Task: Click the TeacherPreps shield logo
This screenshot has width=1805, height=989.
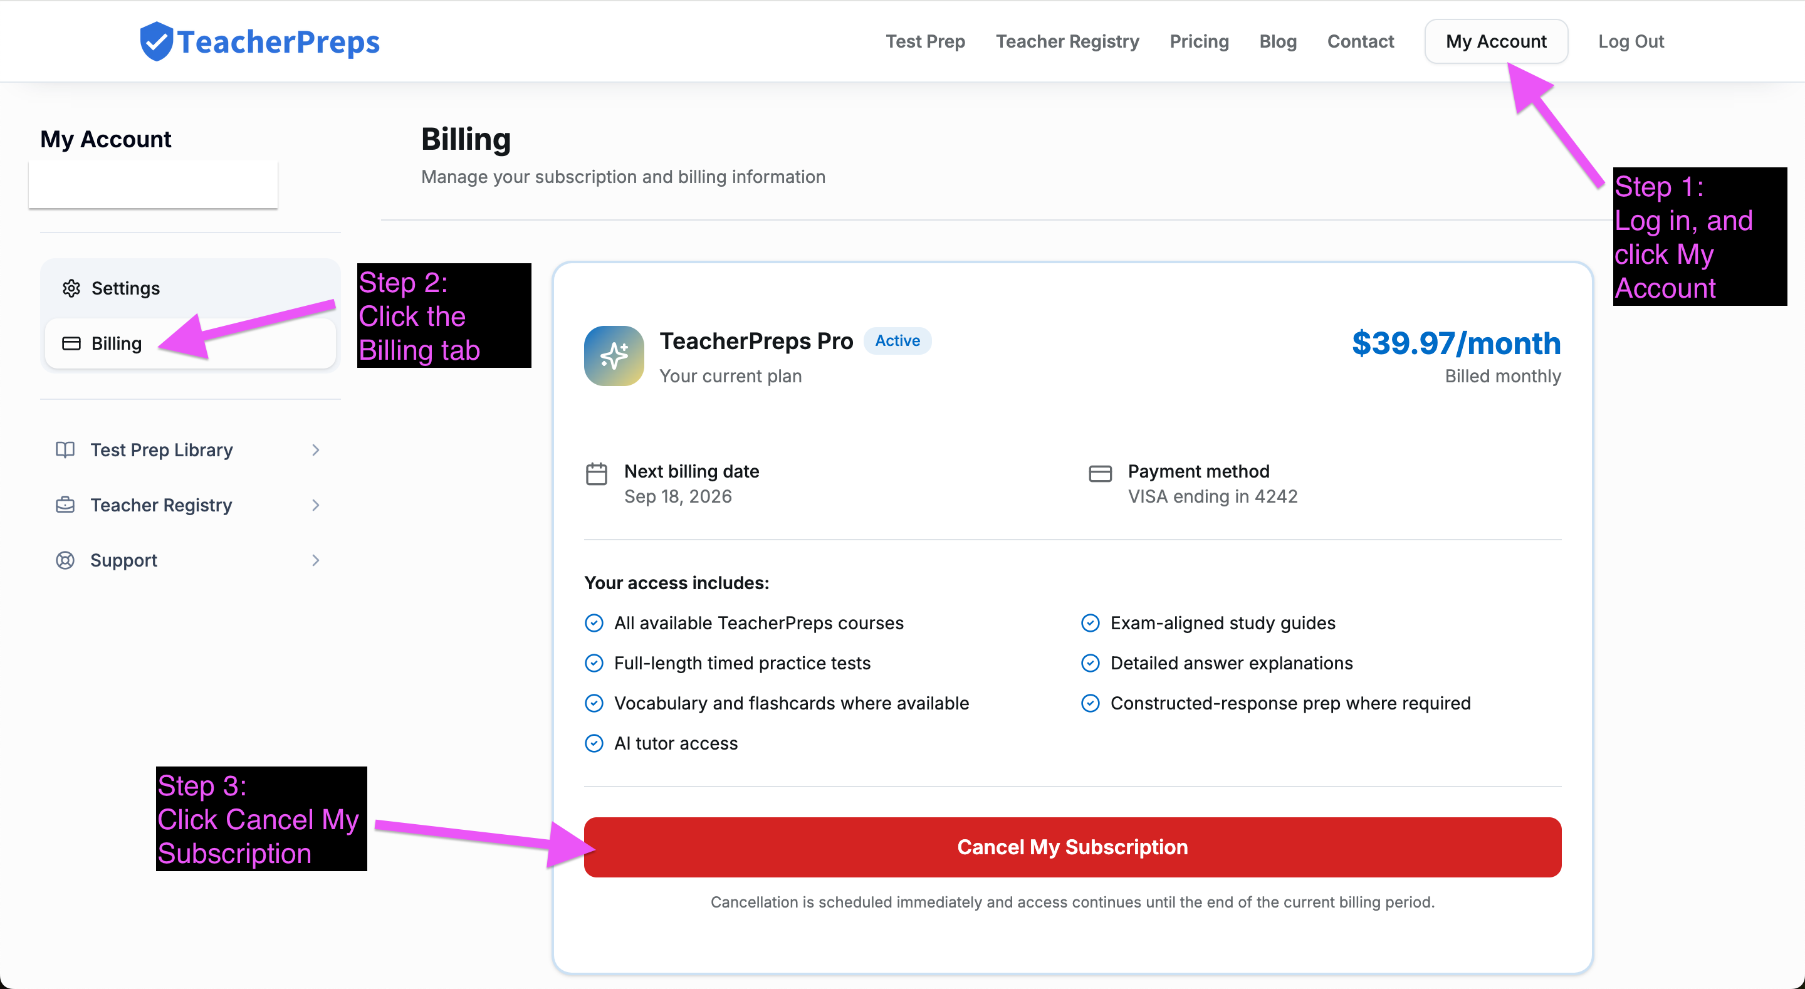Action: pos(156,41)
